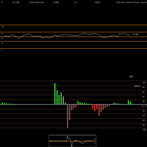Viewport: 147px width, 147px height.
Task: Click the tallest green MR histogram bar
Action: [x=55, y=94]
